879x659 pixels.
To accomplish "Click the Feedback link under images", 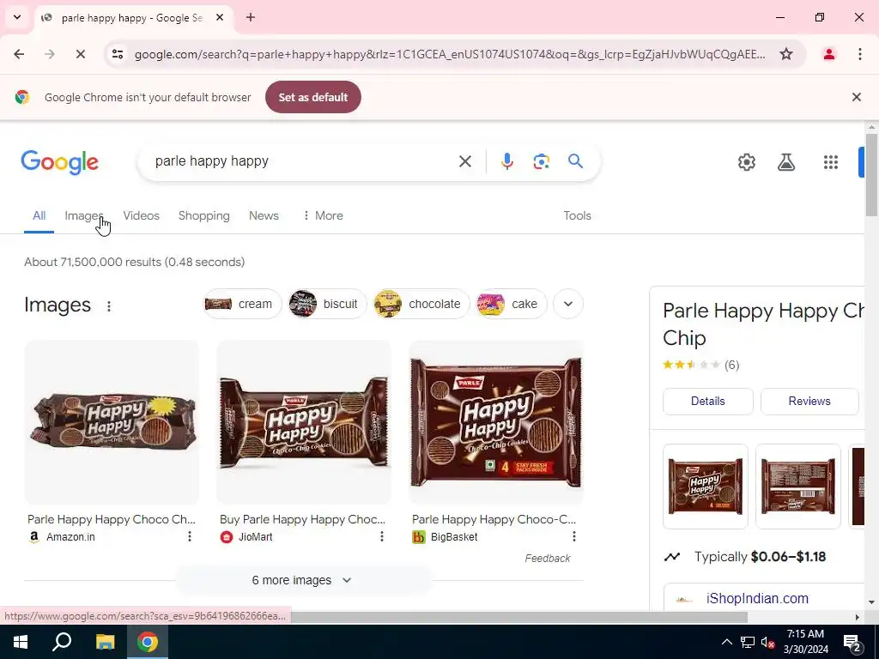I will point(547,558).
